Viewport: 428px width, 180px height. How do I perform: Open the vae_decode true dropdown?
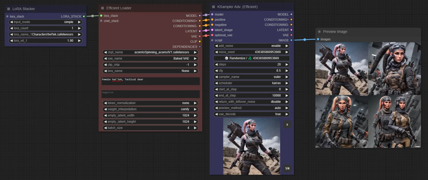tap(252, 114)
